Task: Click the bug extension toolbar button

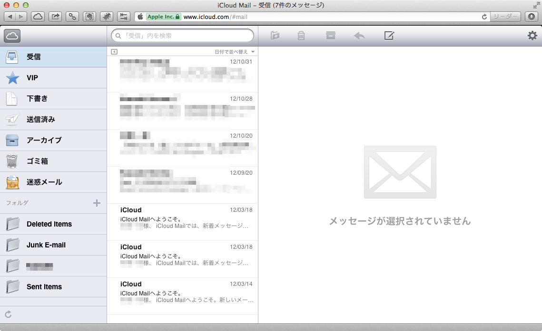Action: [107, 17]
